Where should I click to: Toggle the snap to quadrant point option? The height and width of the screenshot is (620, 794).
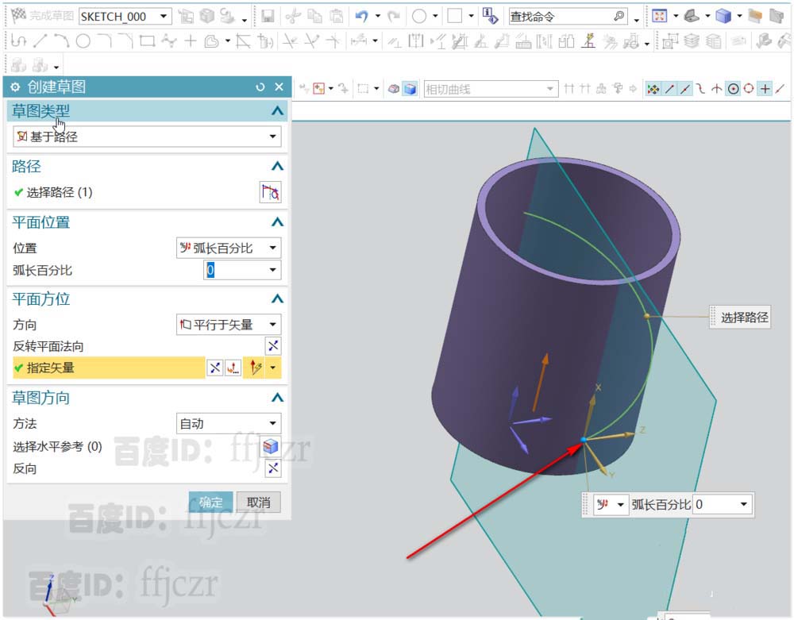coord(749,89)
